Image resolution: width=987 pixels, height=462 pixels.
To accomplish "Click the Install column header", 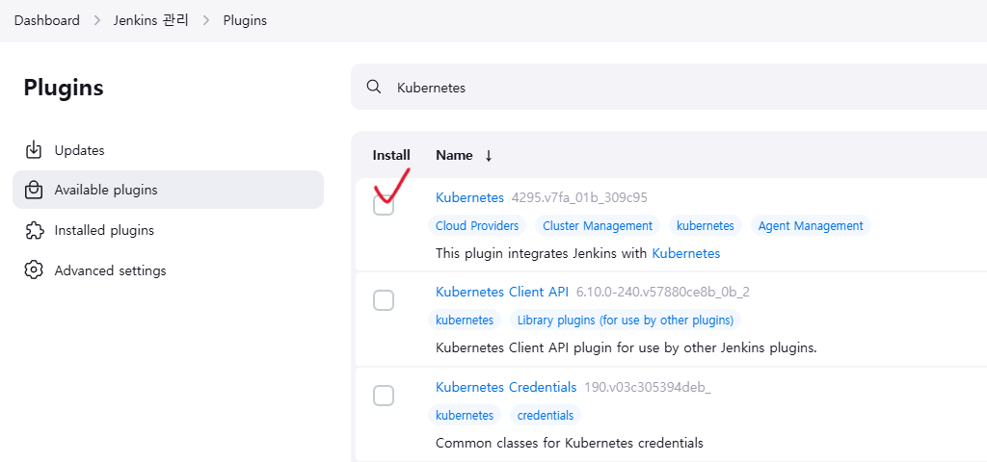I will 391,155.
